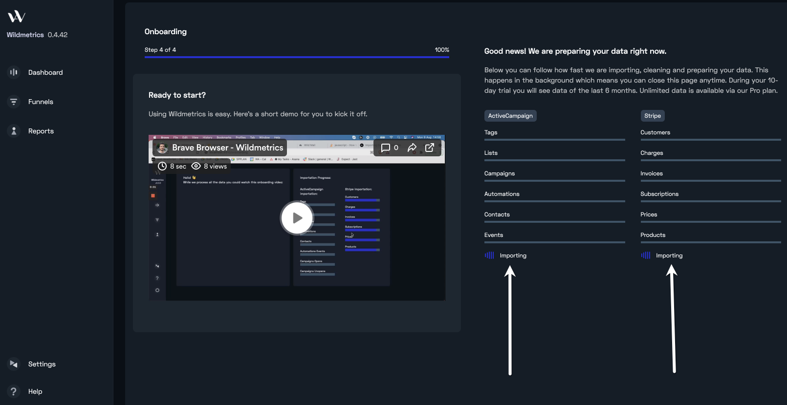Open the Help question mark icon
The width and height of the screenshot is (787, 405).
[14, 391]
